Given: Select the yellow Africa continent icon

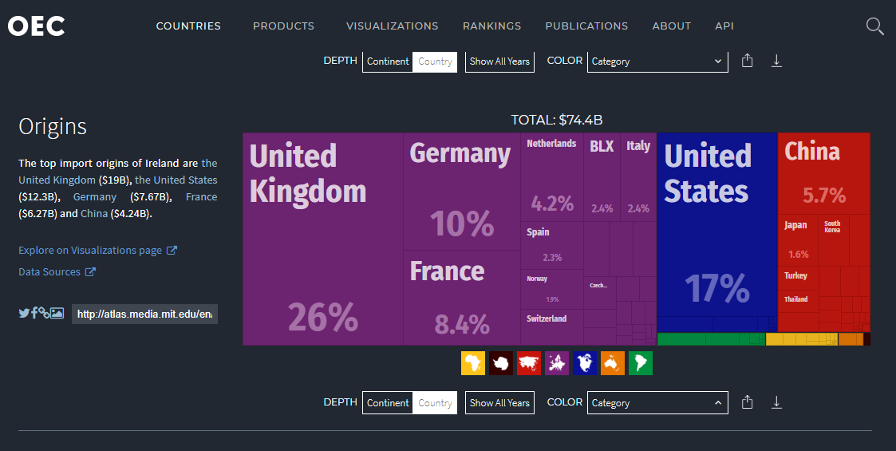Looking at the screenshot, I should point(473,363).
